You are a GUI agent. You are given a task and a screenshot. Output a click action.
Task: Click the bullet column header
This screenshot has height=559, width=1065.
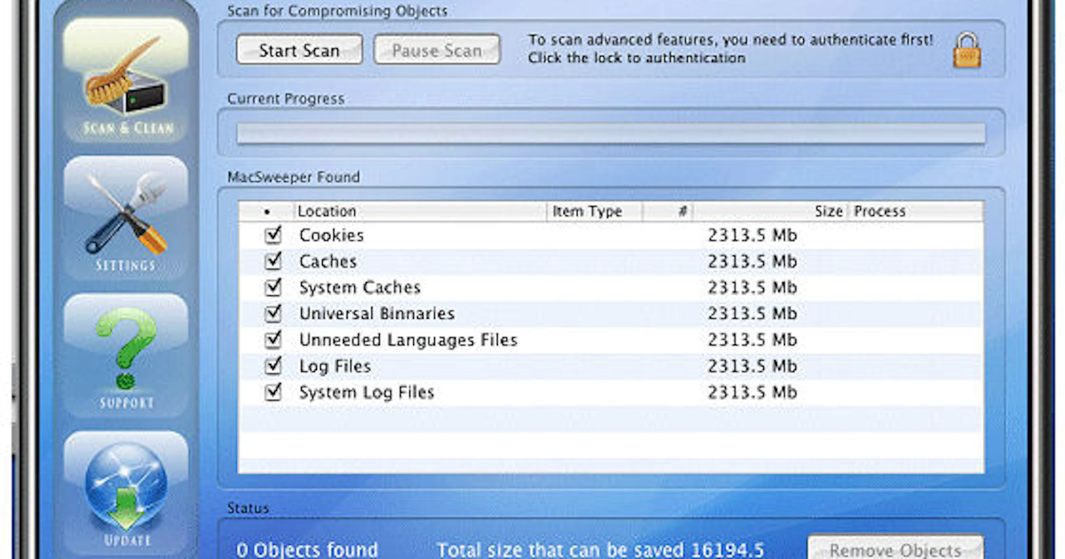(266, 211)
